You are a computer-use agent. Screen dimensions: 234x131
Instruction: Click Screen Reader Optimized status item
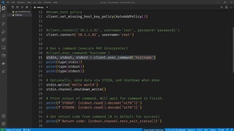[x=154, y=130]
